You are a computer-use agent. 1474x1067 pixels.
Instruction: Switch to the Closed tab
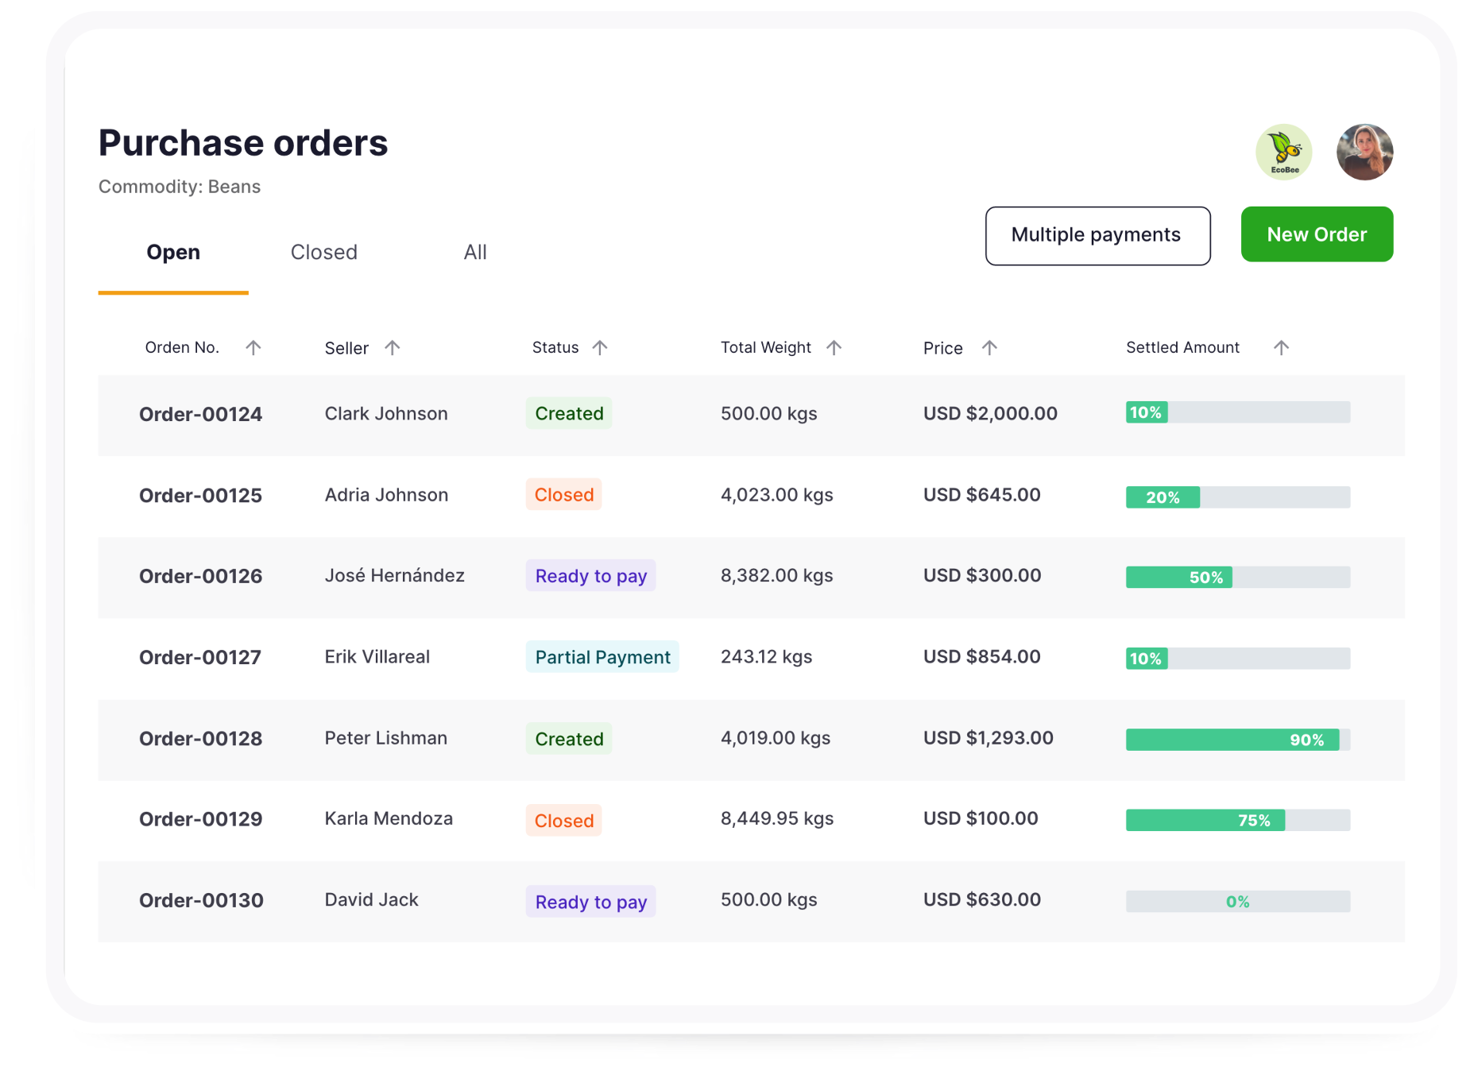coord(323,253)
